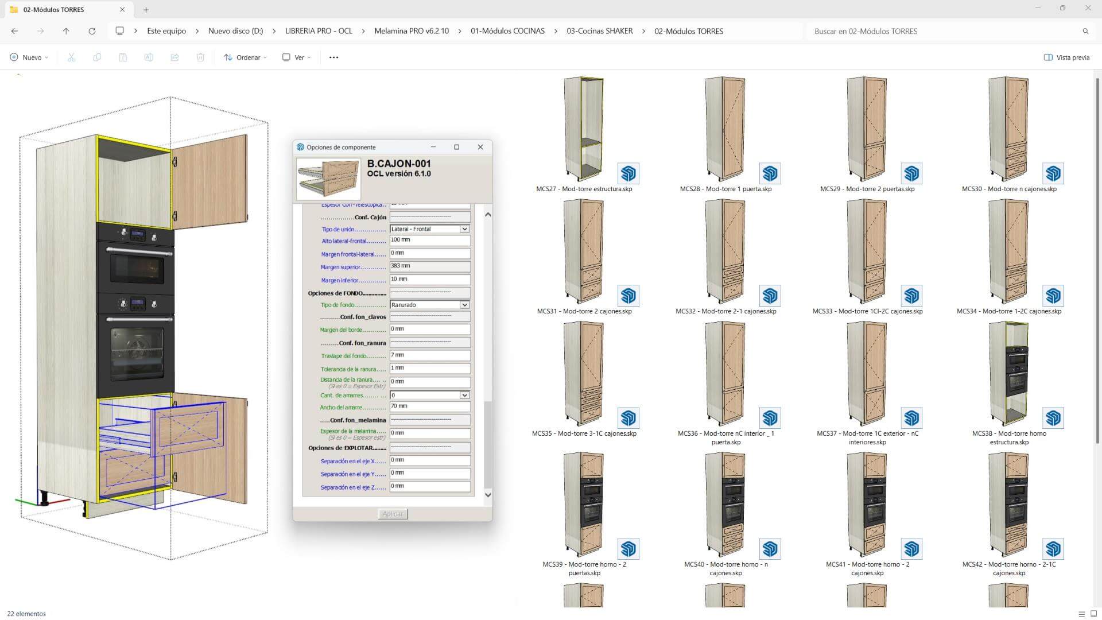Select MCS30 - Mod-torre n cajones.skp file
Image resolution: width=1102 pixels, height=620 pixels.
coord(1009,134)
